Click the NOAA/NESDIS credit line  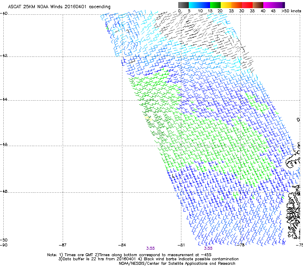[177, 264]
